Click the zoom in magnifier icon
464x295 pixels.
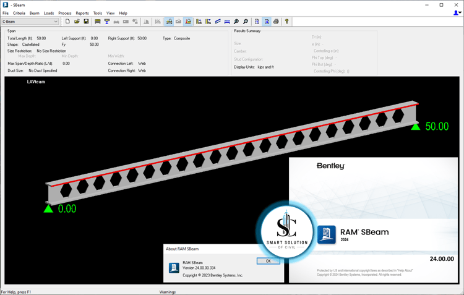(236, 21)
